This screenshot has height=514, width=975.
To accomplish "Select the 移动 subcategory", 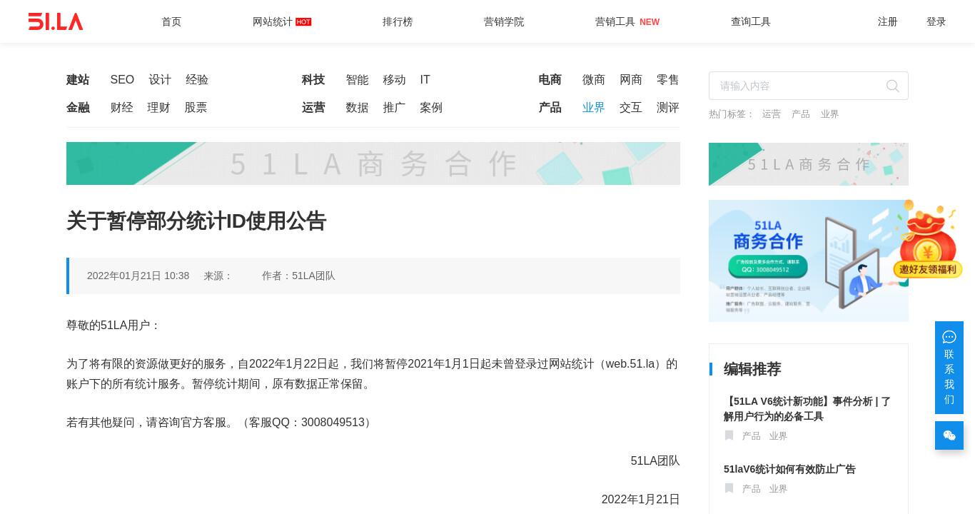I will [x=395, y=80].
